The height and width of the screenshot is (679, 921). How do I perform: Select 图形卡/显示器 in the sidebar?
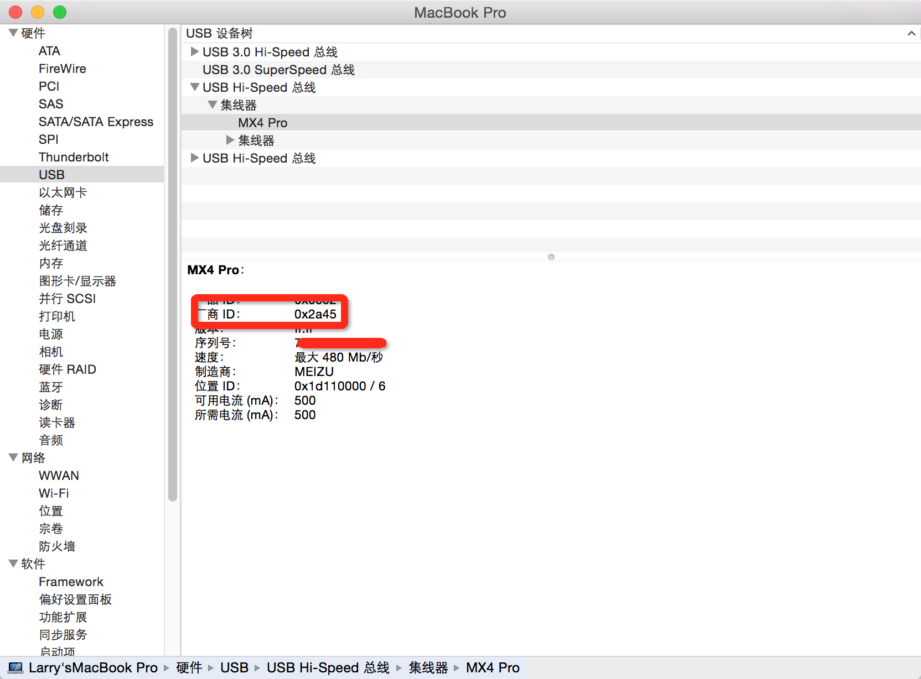(77, 281)
